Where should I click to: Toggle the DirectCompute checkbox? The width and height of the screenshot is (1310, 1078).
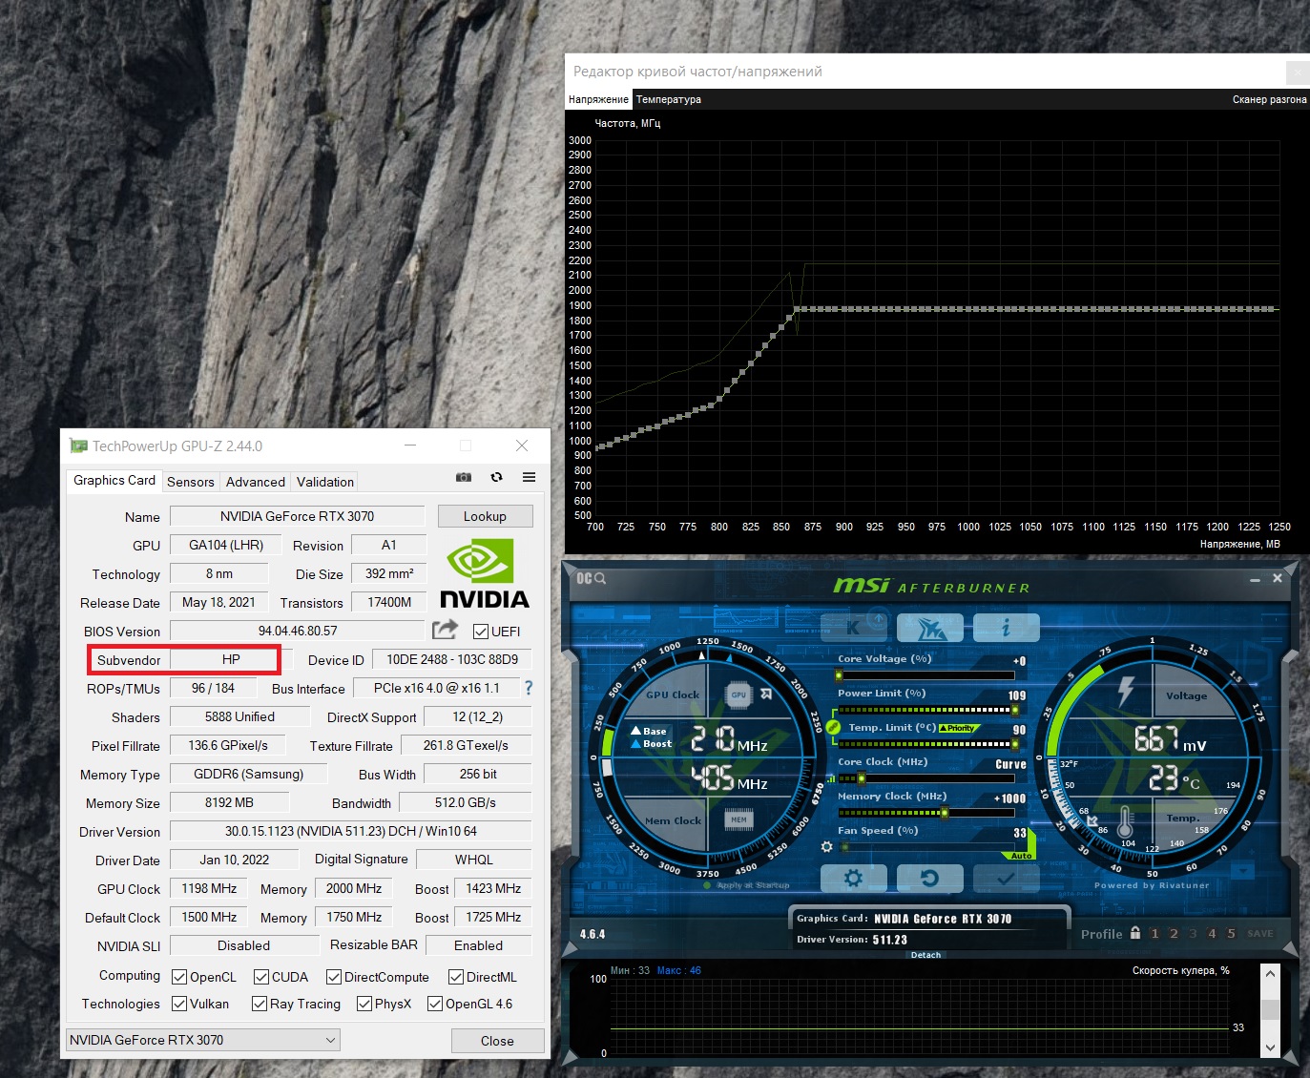click(334, 977)
